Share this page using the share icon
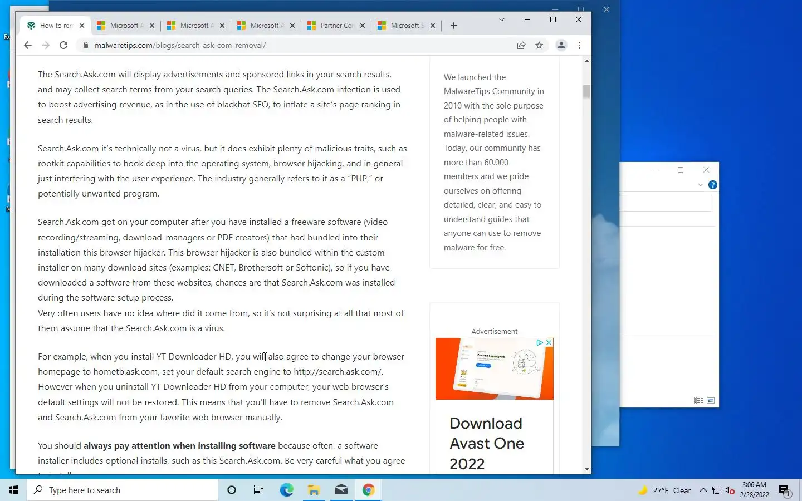Viewport: 802px width, 501px height. click(x=521, y=45)
